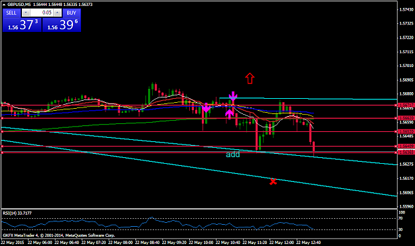Click the red price label 1.56385
Image resolution: width=415 pixels, height=246 pixels.
[x=406, y=153]
